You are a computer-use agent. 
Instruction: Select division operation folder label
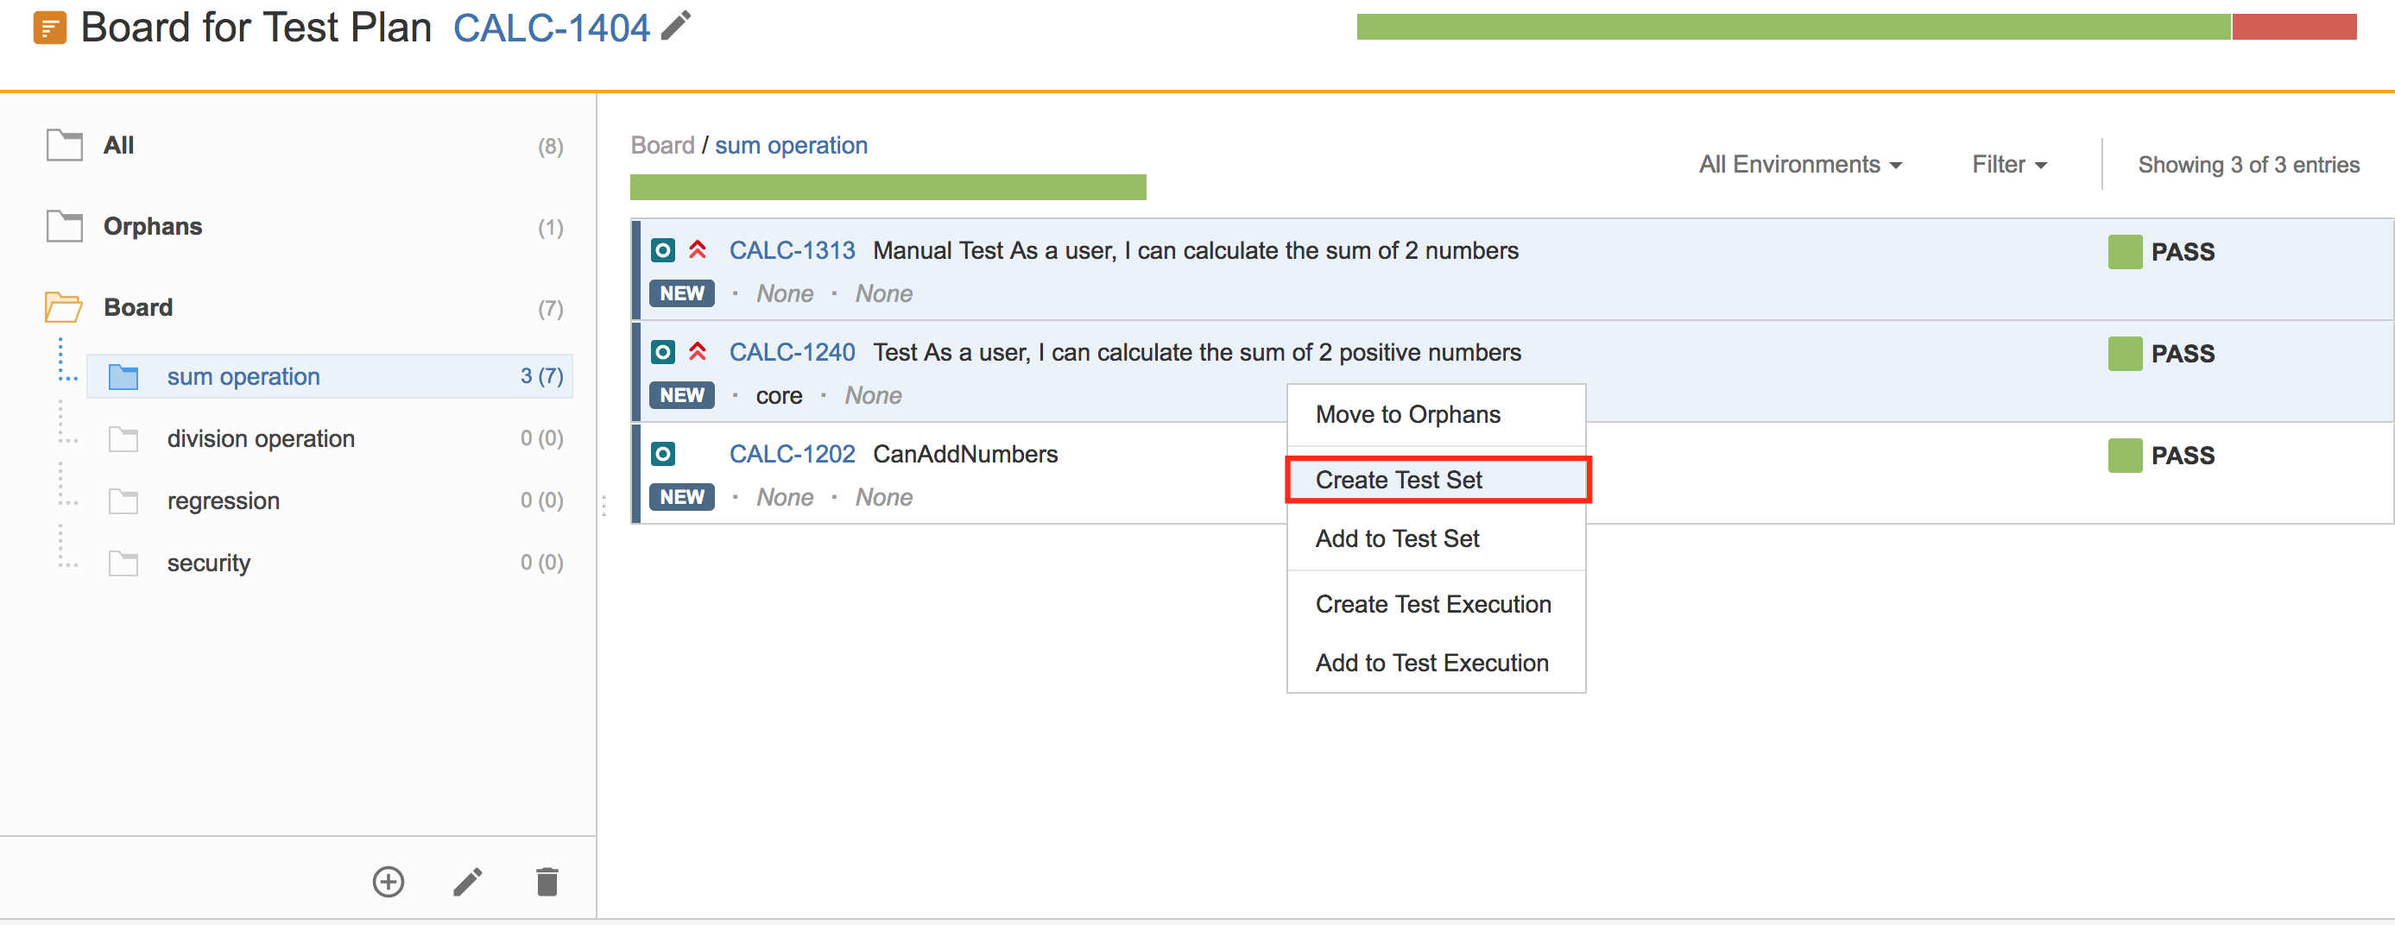coord(262,439)
